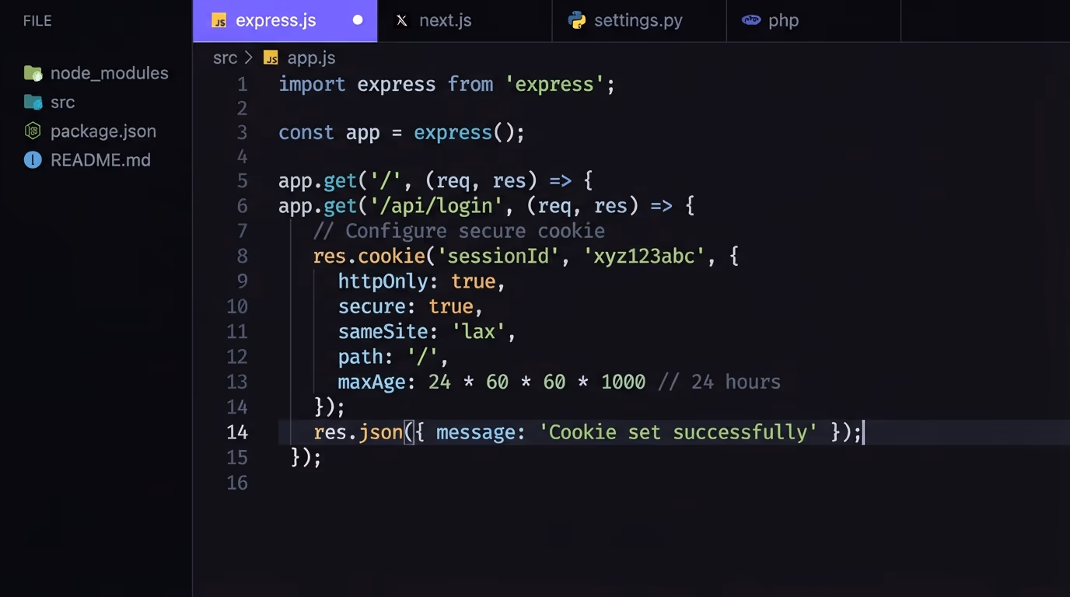This screenshot has width=1070, height=597.
Task: Click 'lax' string value
Action: coord(478,331)
